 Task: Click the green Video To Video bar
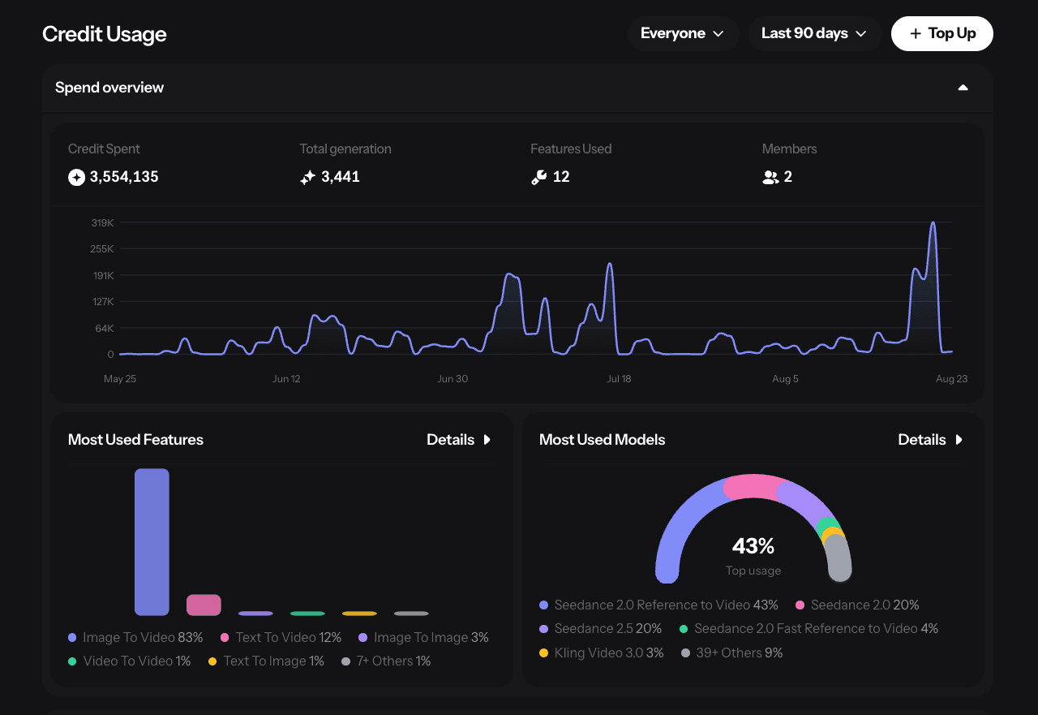pos(307,614)
